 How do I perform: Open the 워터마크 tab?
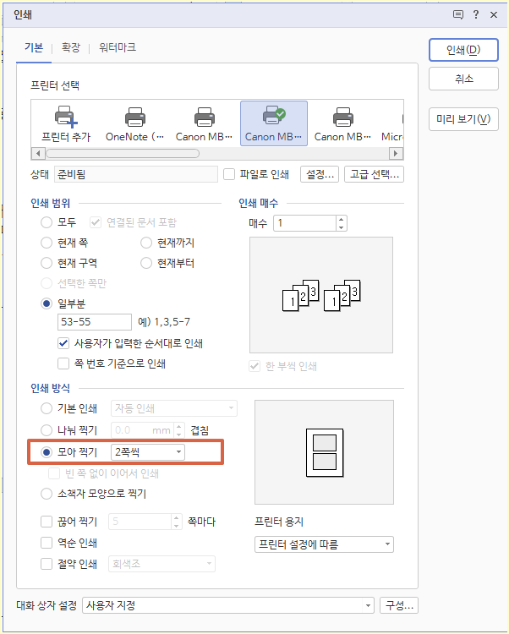(118, 47)
